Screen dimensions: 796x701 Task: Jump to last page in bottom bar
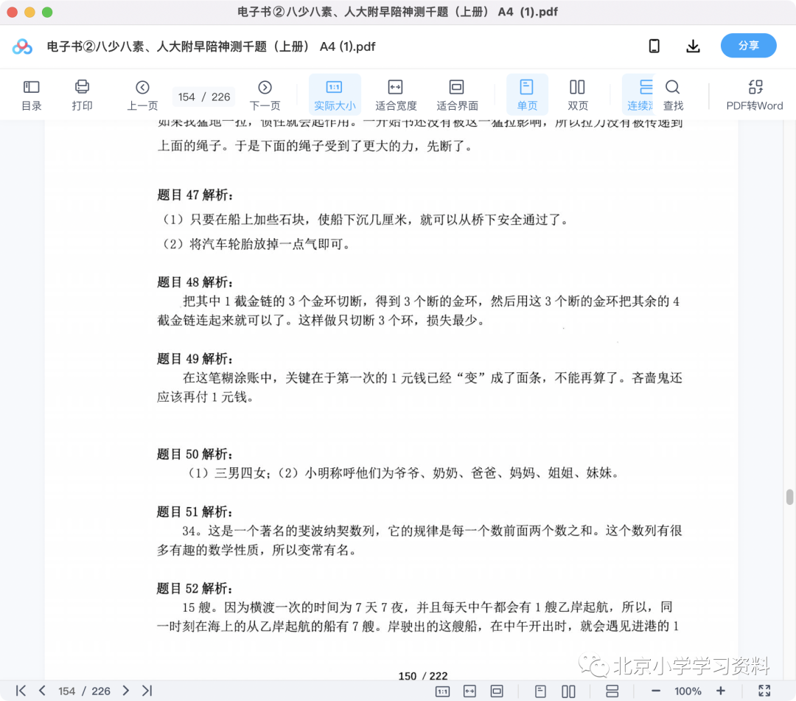[147, 691]
